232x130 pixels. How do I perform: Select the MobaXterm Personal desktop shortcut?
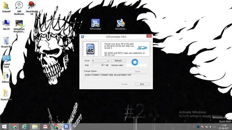pyautogui.click(x=19, y=26)
